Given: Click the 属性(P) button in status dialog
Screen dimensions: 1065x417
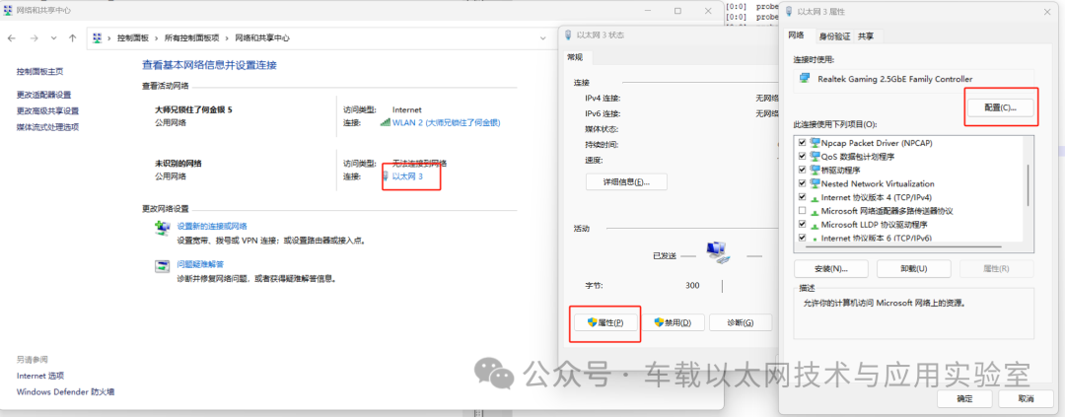Looking at the screenshot, I should click(x=605, y=322).
